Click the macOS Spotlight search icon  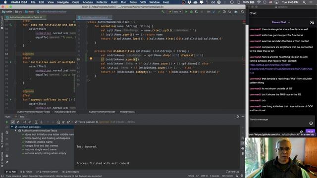click(x=304, y=2)
